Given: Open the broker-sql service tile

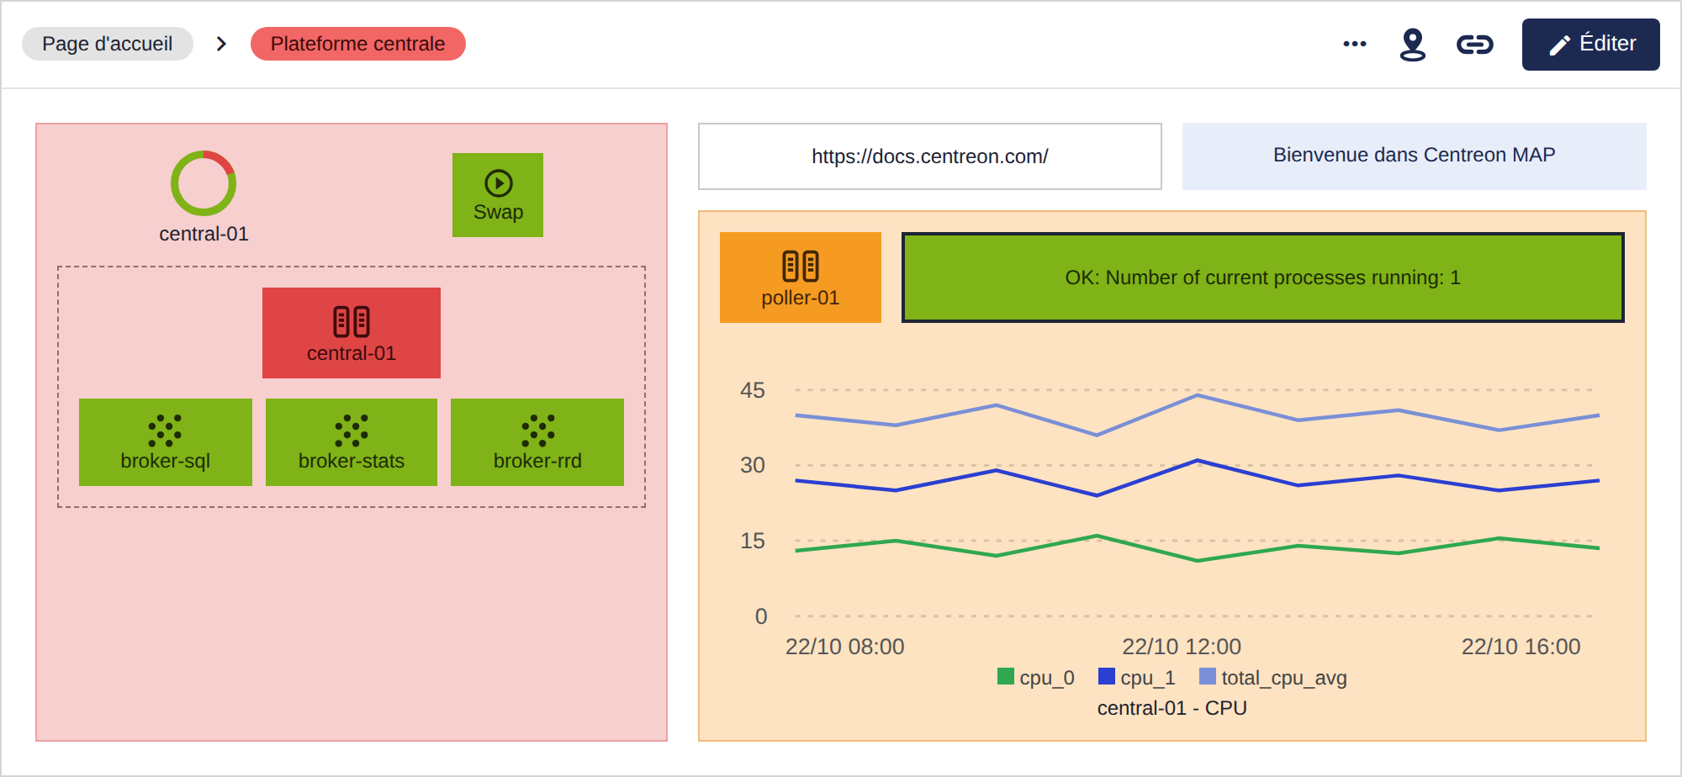Looking at the screenshot, I should click(166, 442).
